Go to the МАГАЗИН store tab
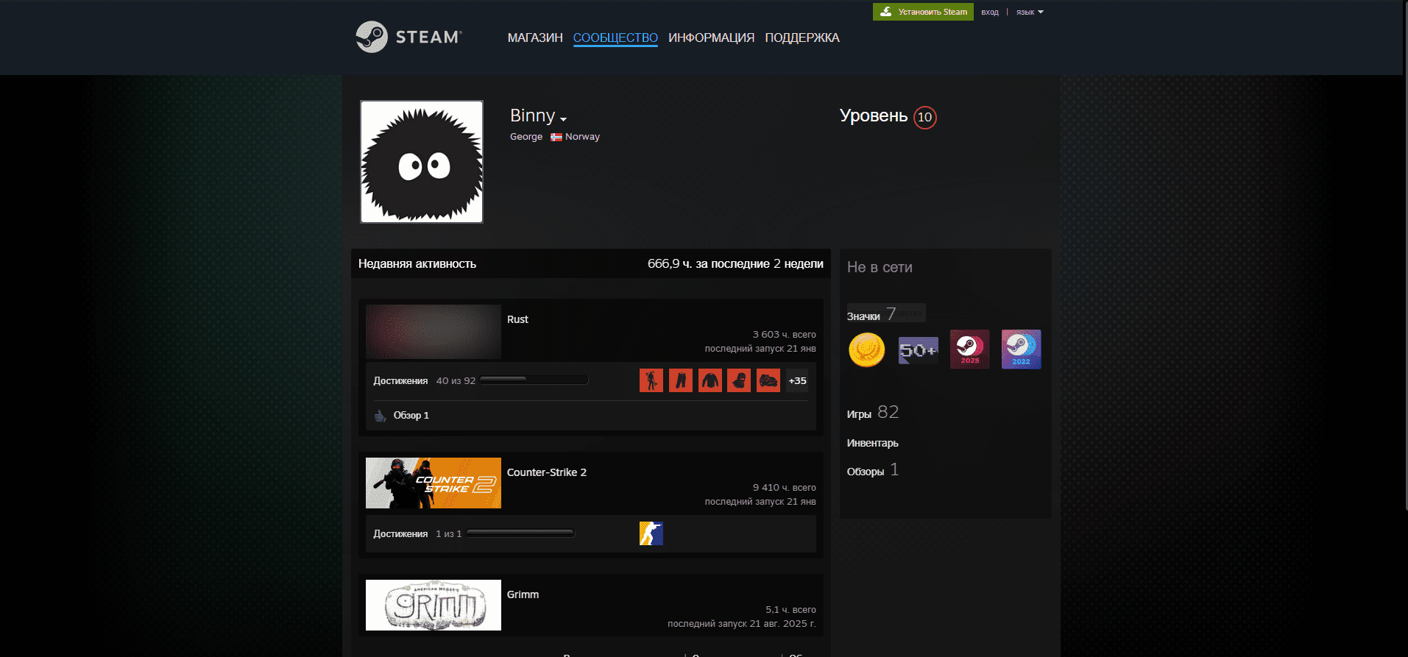This screenshot has height=657, width=1408. [x=535, y=38]
